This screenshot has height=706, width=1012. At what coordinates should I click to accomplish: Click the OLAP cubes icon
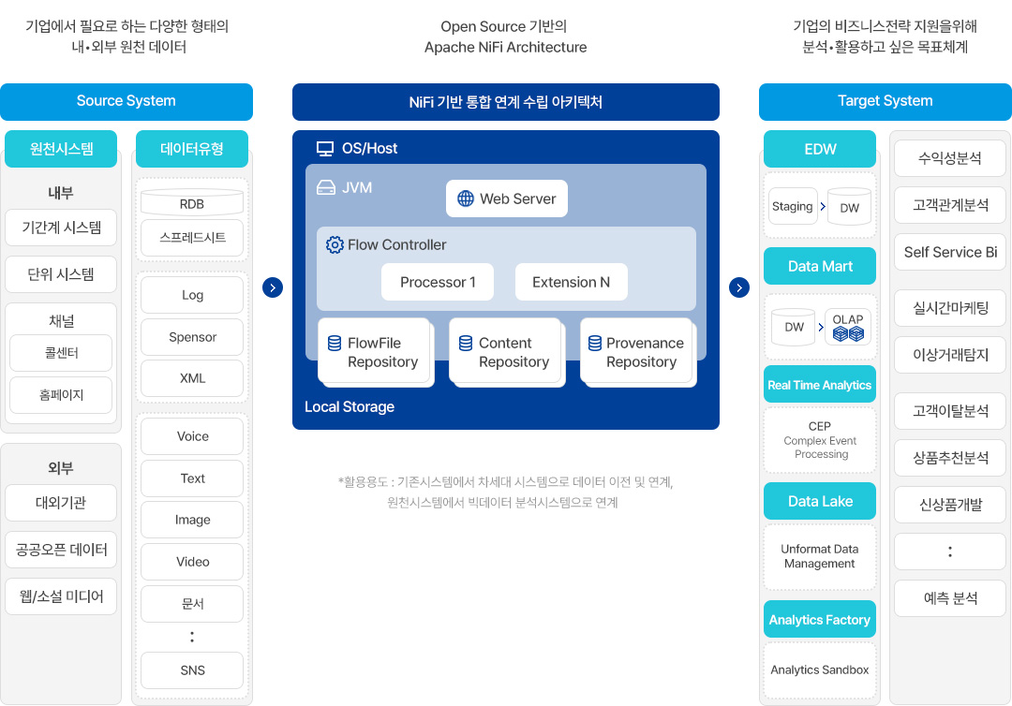pos(848,334)
